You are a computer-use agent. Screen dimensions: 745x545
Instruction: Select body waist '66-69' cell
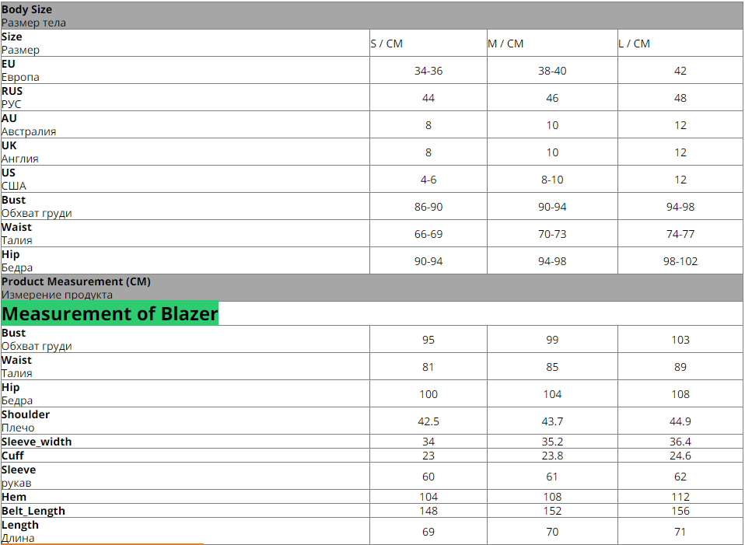point(428,234)
